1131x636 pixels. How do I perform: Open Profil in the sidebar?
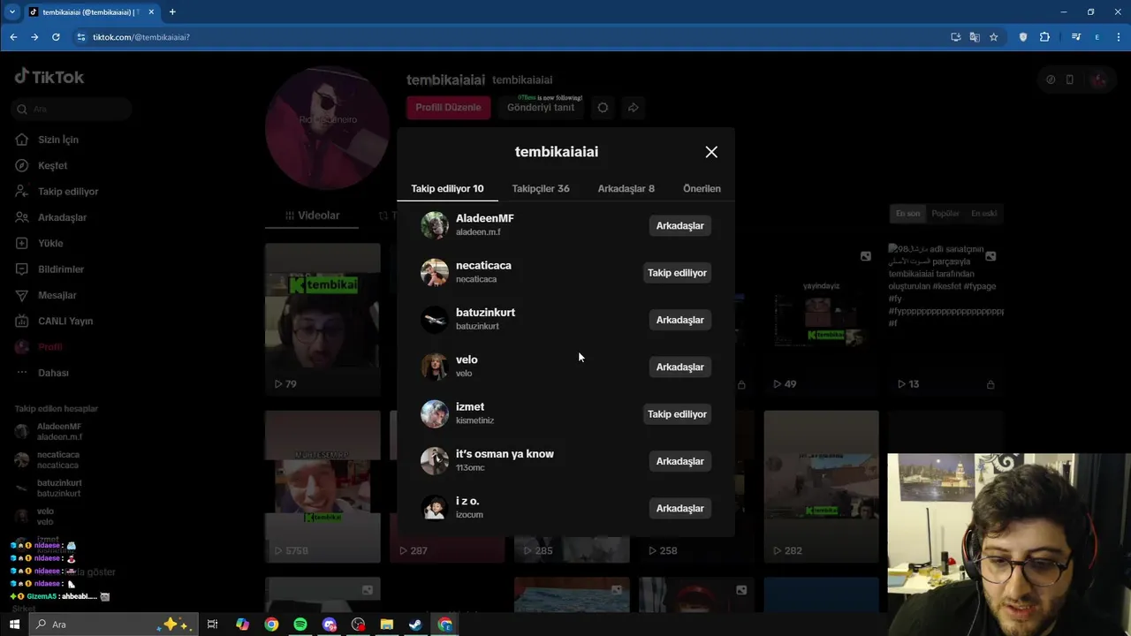pyautogui.click(x=49, y=347)
